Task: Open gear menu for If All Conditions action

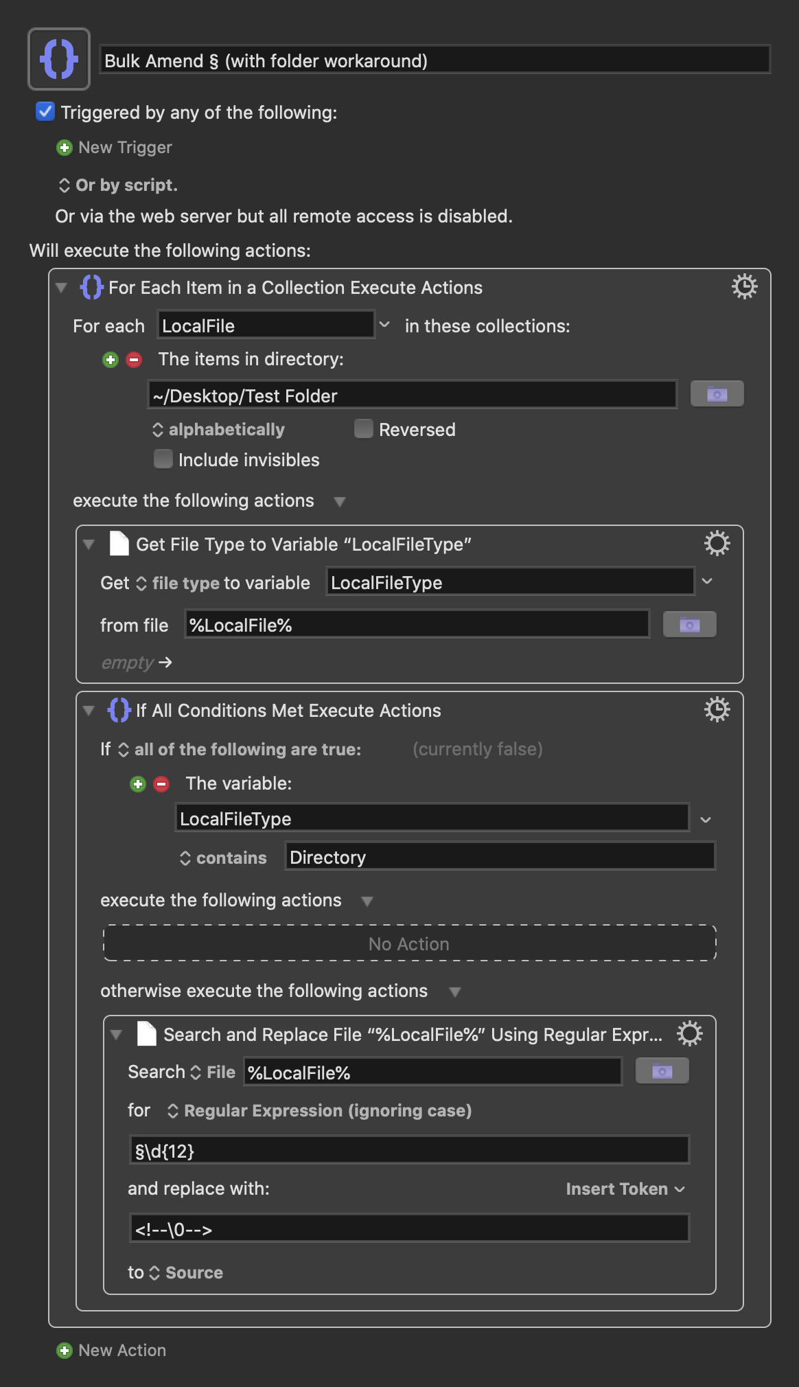Action: 717,709
